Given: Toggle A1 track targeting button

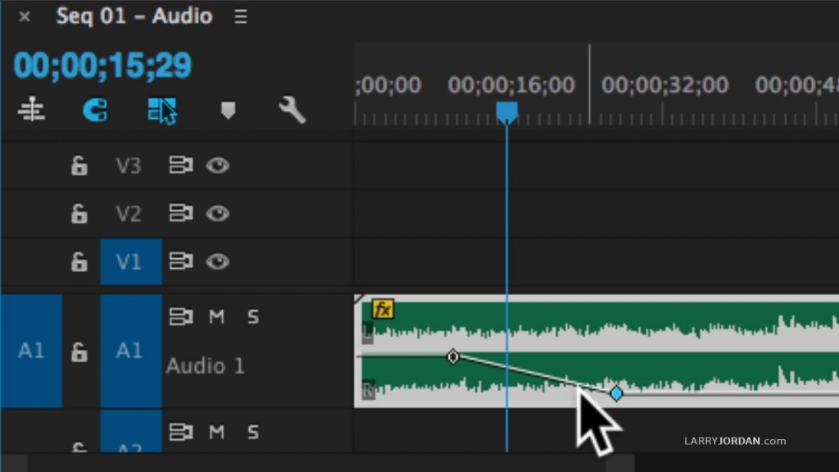Looking at the screenshot, I should click(131, 351).
